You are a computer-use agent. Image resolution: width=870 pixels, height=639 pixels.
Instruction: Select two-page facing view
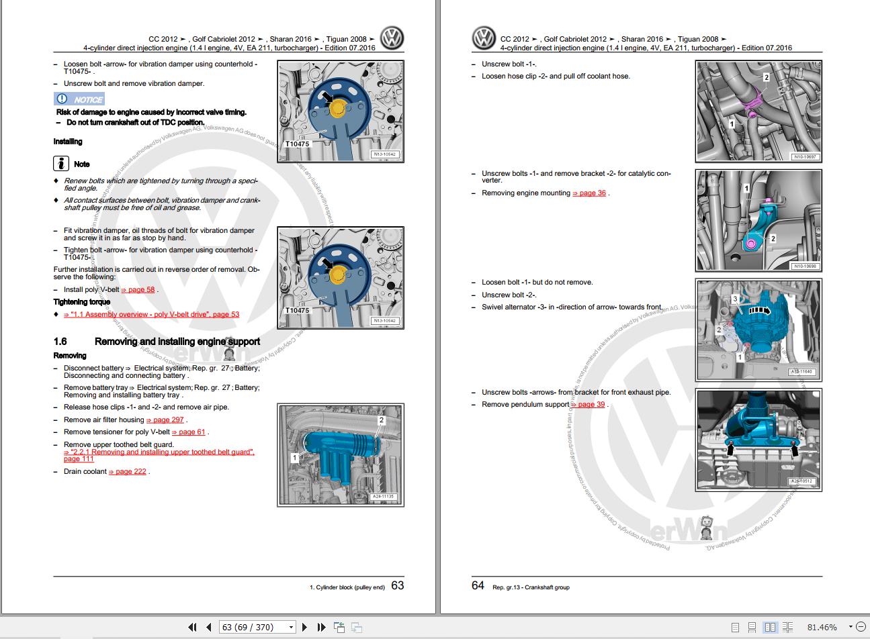(x=771, y=627)
